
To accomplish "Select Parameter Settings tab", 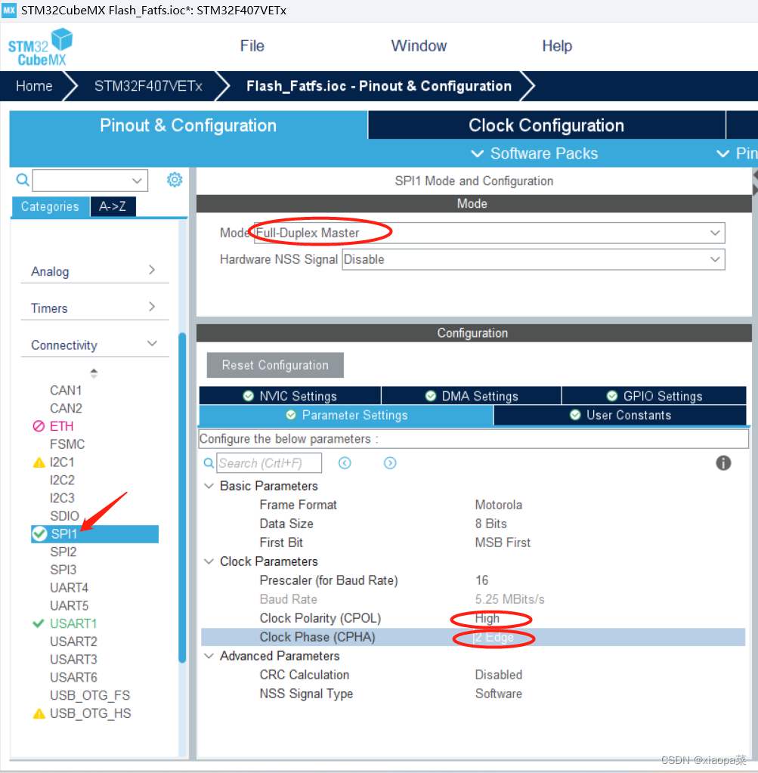I will 346,415.
